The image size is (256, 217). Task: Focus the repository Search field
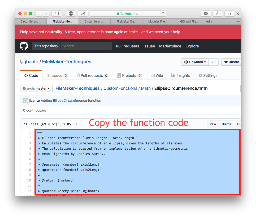point(86,46)
